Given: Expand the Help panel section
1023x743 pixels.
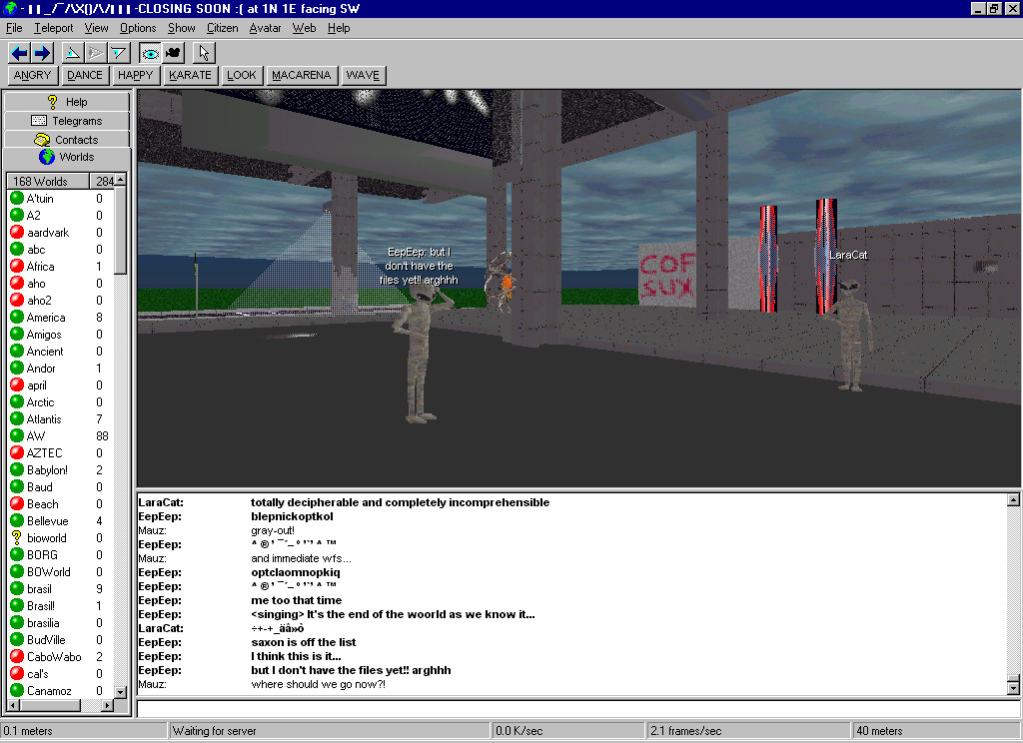Looking at the screenshot, I should tap(67, 102).
